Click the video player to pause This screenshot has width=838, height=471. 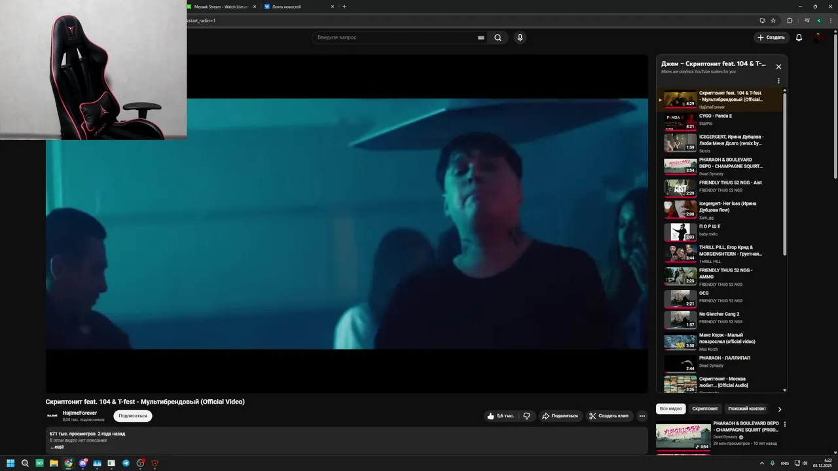347,224
